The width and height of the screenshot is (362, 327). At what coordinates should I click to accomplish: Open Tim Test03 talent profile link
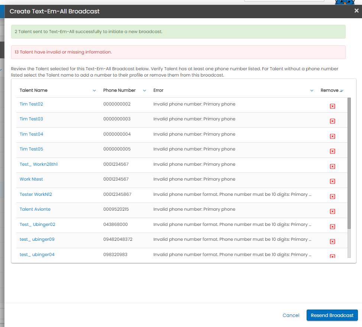[31, 119]
